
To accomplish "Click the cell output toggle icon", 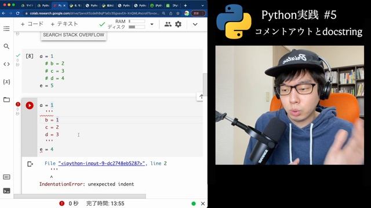I will pyautogui.click(x=30, y=164).
